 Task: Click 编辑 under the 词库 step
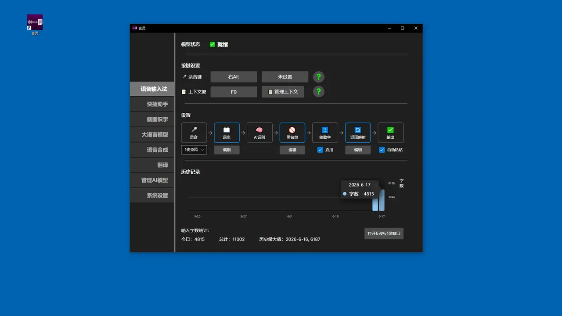coord(227,150)
